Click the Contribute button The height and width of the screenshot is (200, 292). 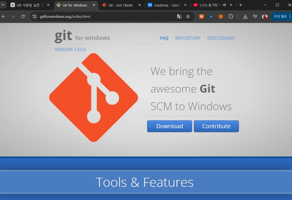[x=216, y=126]
